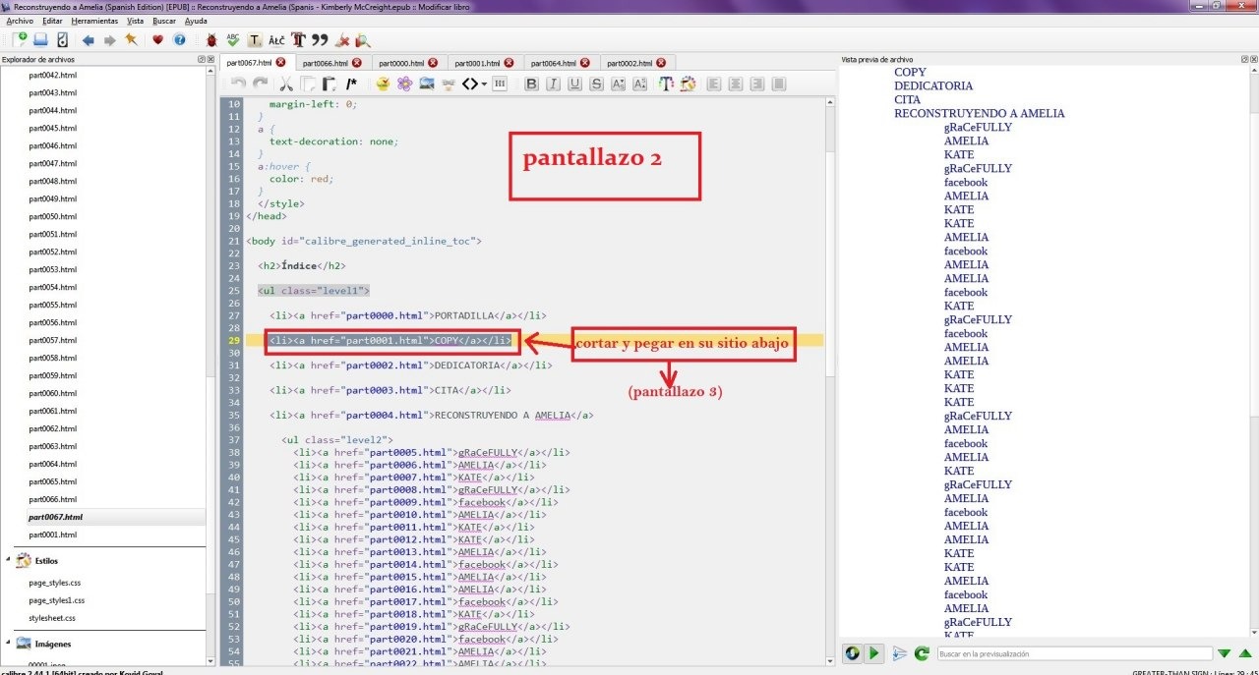This screenshot has width=1259, height=675.
Task: Close the Explorador de archivos panel
Action: (x=210, y=59)
